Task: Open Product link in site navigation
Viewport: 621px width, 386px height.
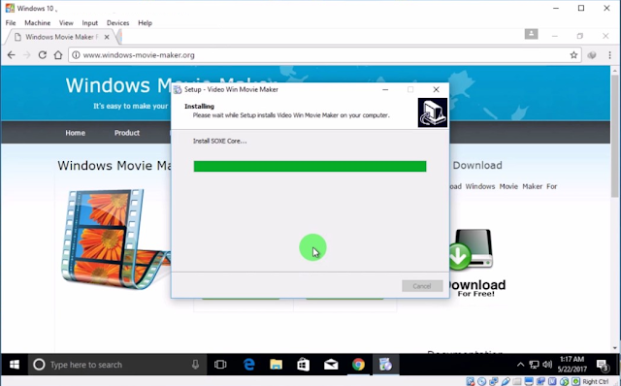Action: (127, 133)
